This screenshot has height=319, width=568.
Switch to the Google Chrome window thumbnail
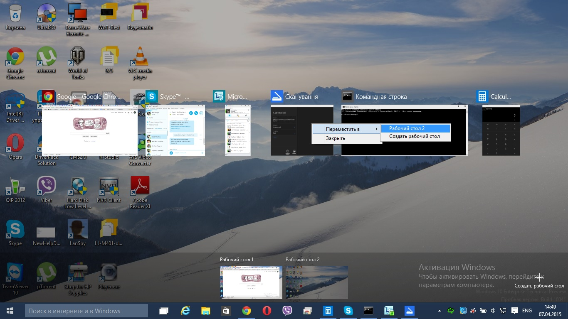tap(90, 130)
